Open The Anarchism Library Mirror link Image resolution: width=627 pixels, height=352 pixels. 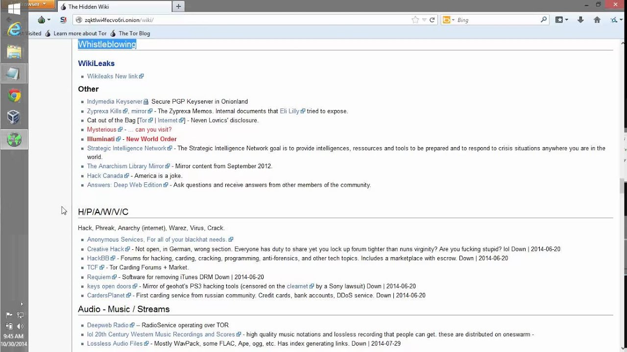click(x=125, y=166)
